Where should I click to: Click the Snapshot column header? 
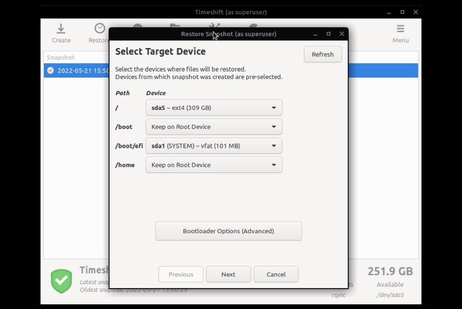(x=61, y=57)
